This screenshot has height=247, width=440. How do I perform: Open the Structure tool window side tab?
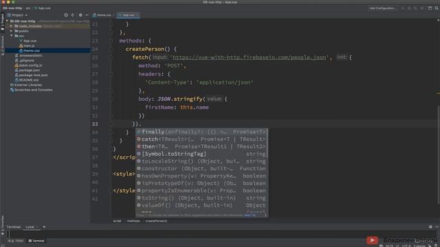click(x=3, y=45)
